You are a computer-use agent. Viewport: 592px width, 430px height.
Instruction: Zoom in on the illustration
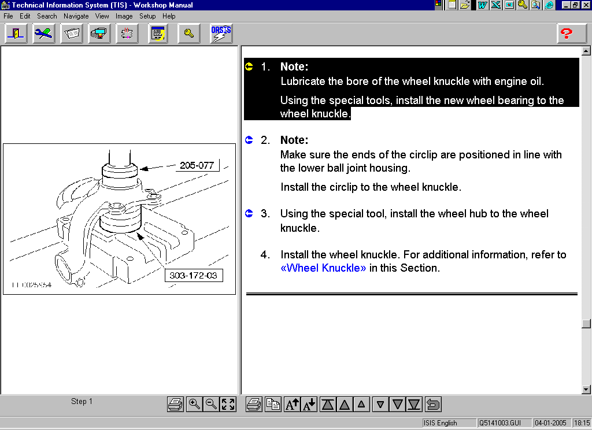194,405
